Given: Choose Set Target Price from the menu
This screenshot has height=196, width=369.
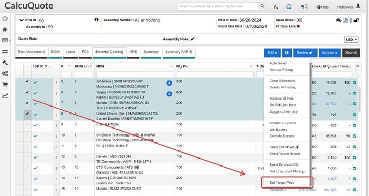Looking at the screenshot, I should [282, 183].
